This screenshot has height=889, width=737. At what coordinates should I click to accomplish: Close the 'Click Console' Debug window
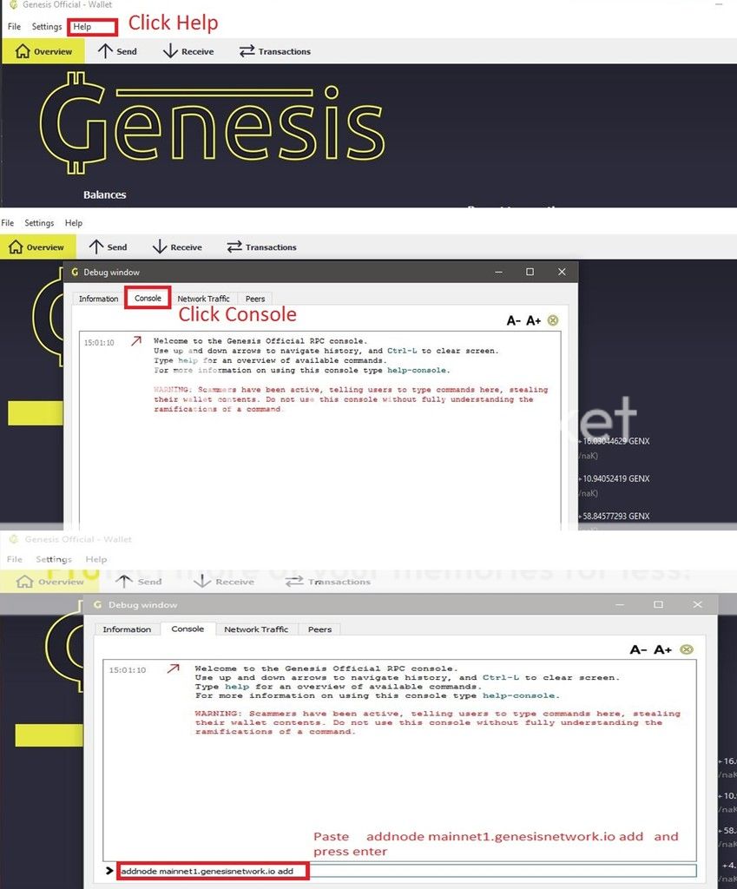click(x=562, y=272)
